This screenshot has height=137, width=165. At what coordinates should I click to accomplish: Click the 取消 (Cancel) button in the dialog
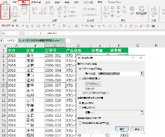(137, 129)
